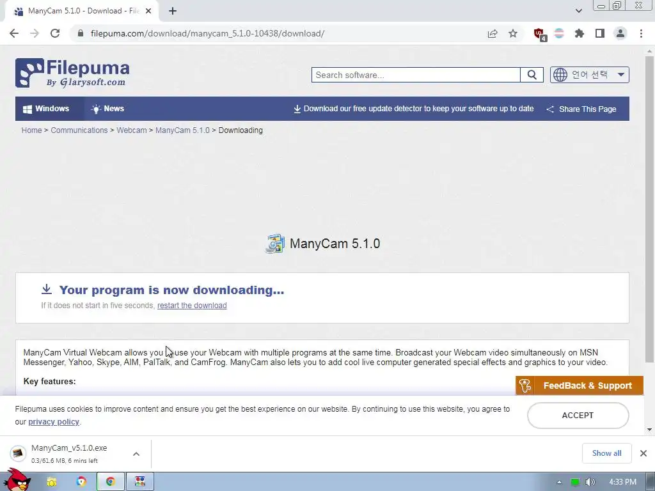The width and height of the screenshot is (655, 491).
Task: Click the 4:33 PM clock
Action: coord(623,482)
